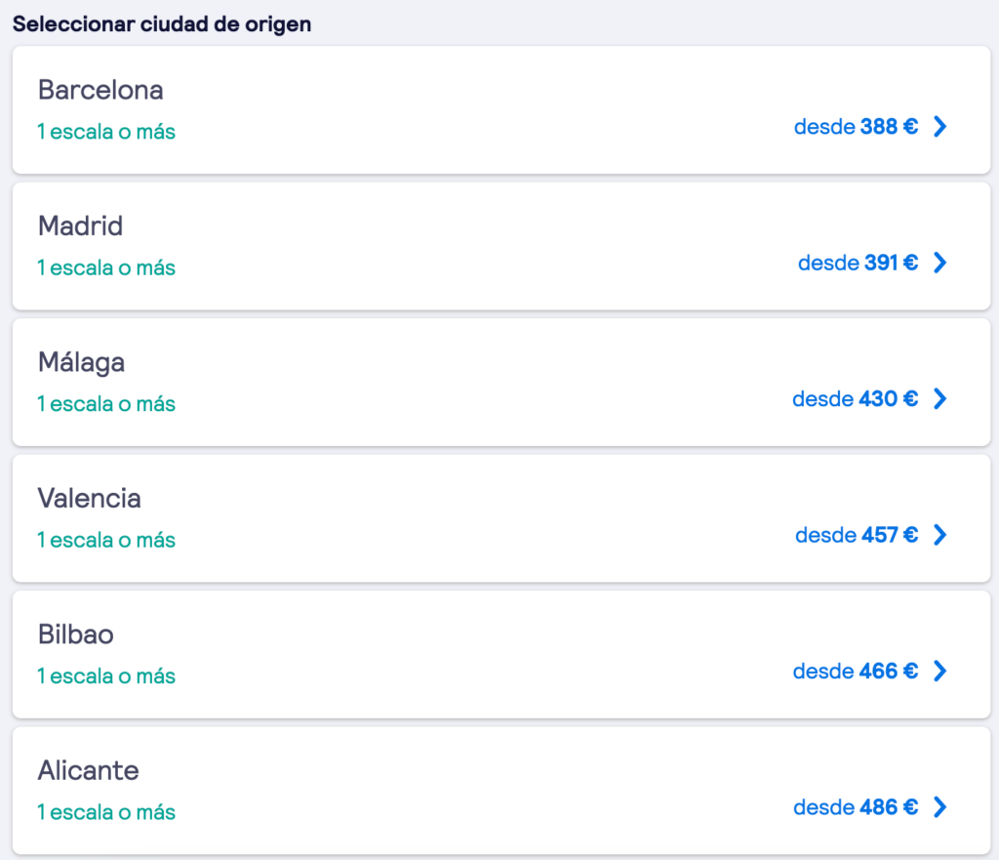The height and width of the screenshot is (860, 999).
Task: Open the 'desde 466 €' fare
Action: (x=855, y=672)
